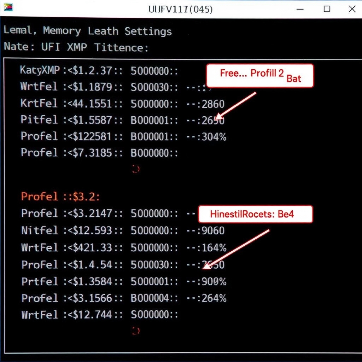Select the value :<$1.4.54::

[93, 265]
